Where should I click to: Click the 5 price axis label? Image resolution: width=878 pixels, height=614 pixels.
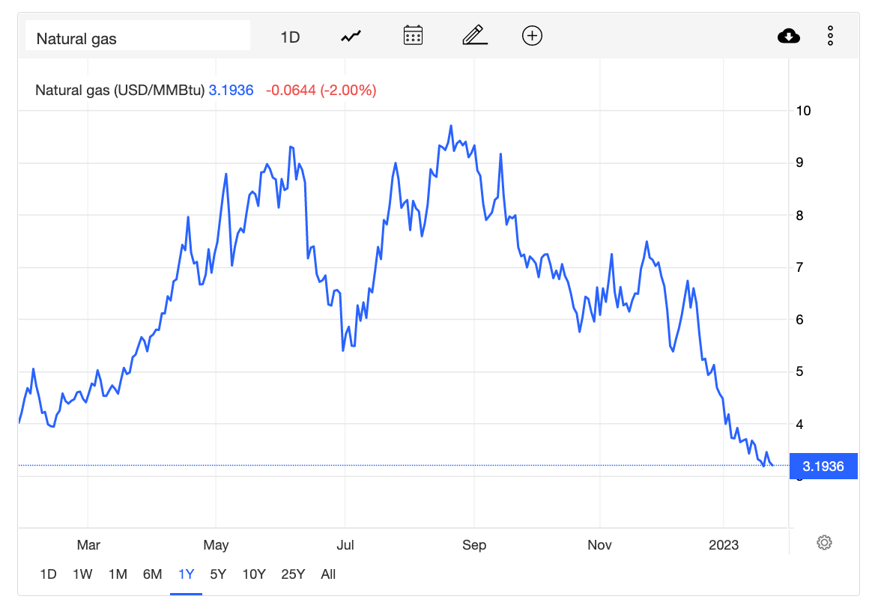(799, 371)
